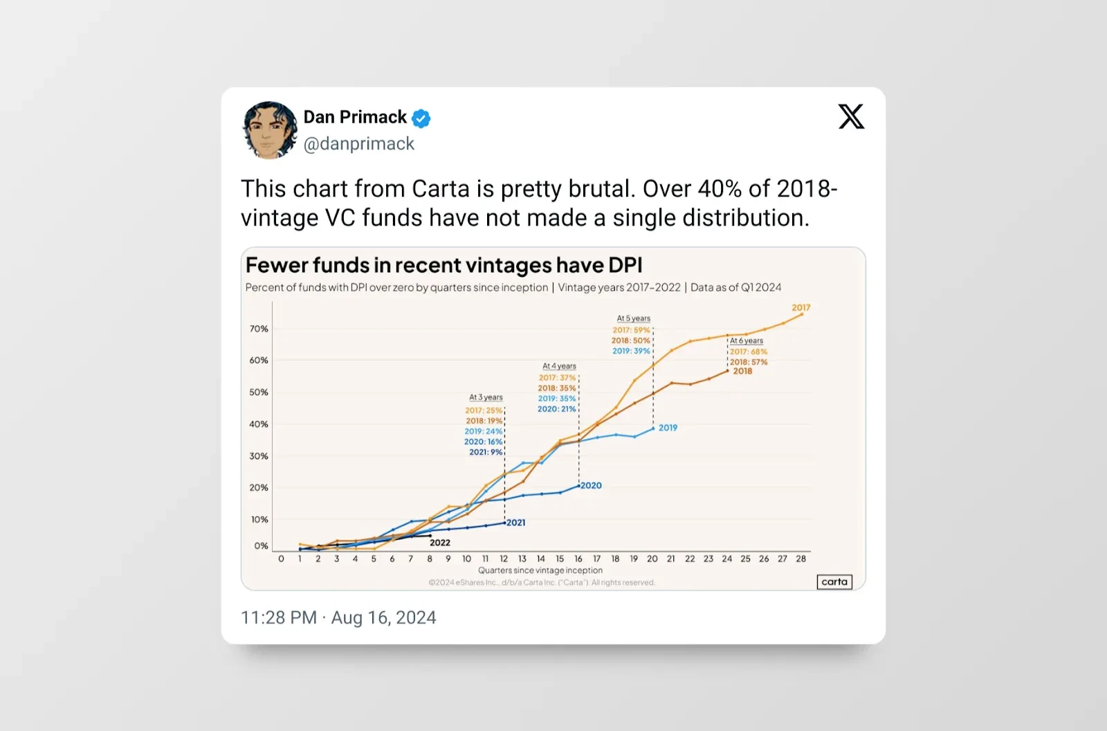Select the brown 2018 line end label
This screenshot has height=731, width=1107.
(x=742, y=372)
